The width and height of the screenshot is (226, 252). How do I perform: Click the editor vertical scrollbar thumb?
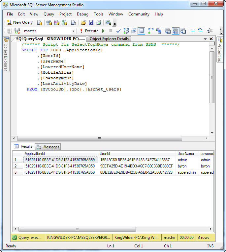click(212, 77)
